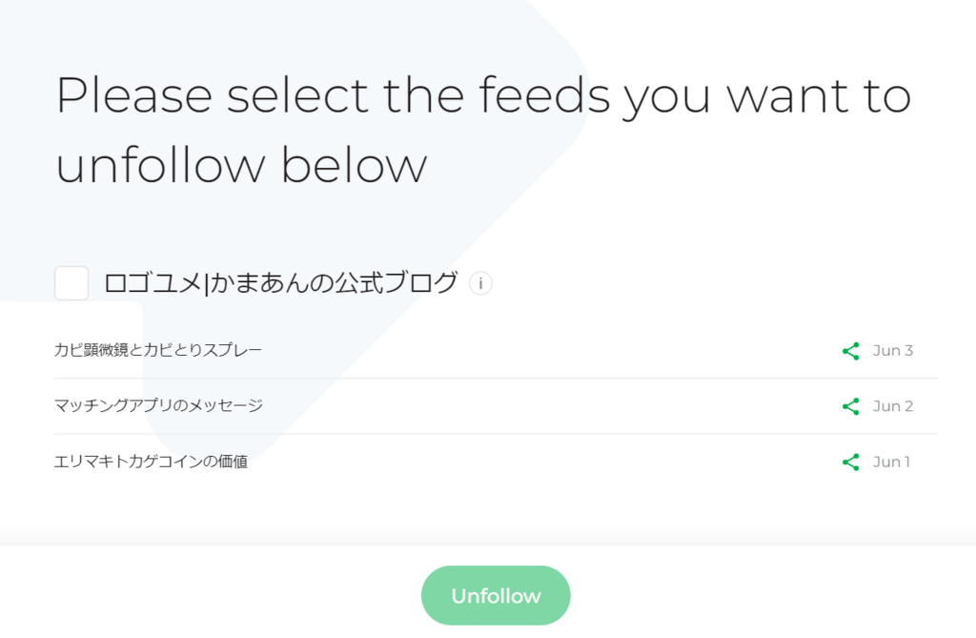The image size is (976, 638).
Task: Select the share icon for the Jun 3 post
Action: tap(850, 351)
